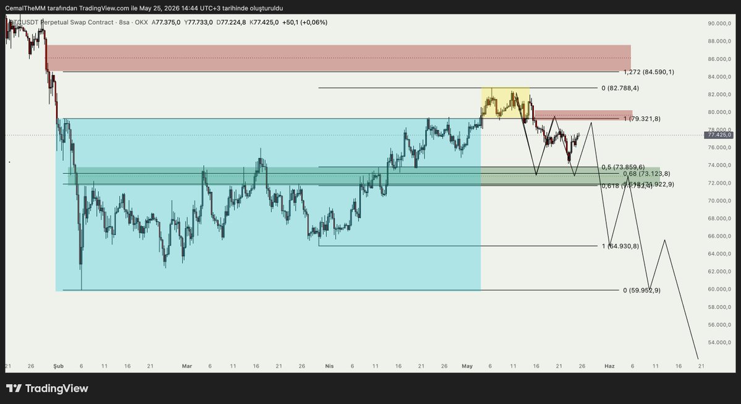Click the 66.000,0 price axis label
Screen dimensions: 741x404
point(719,236)
